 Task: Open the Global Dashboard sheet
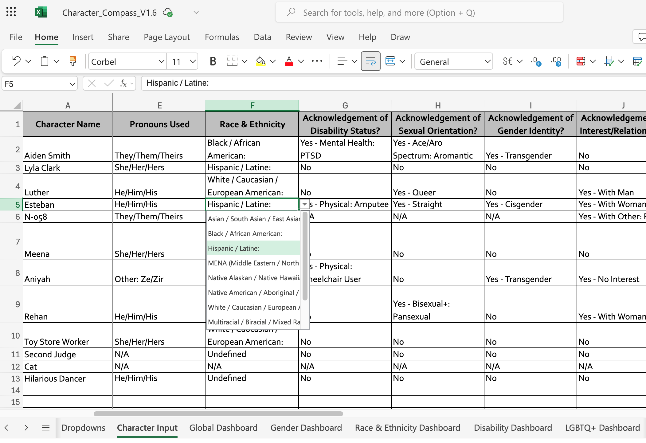pyautogui.click(x=223, y=428)
